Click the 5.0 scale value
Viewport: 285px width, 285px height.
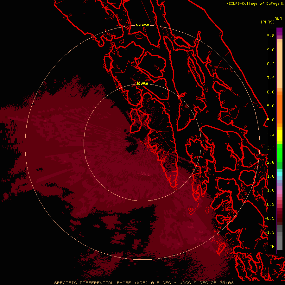click(x=271, y=120)
